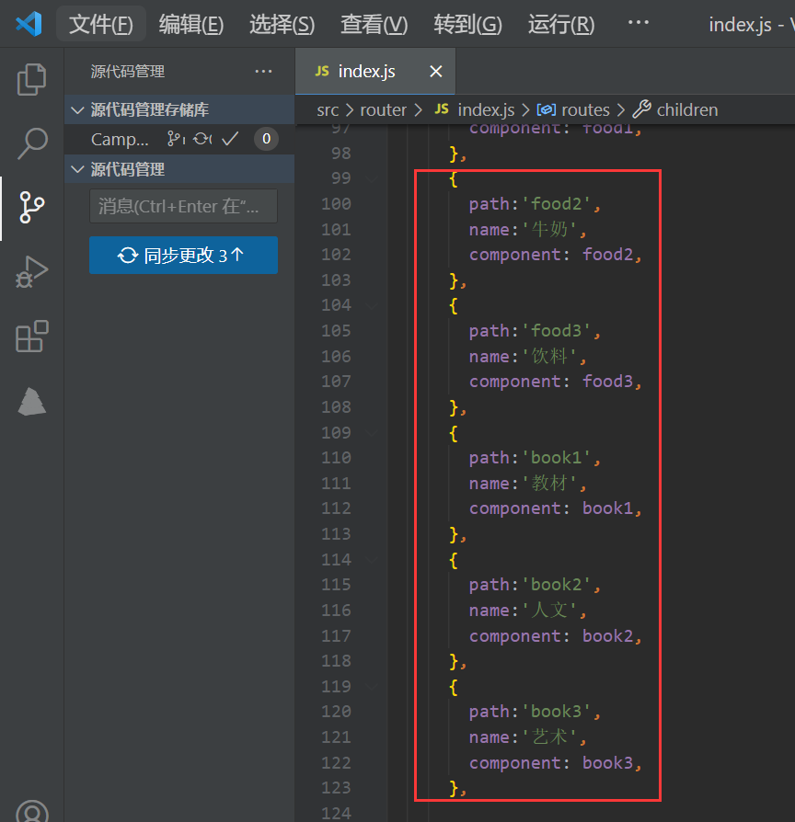Viewport: 795px width, 822px height.
Task: Open the Run and Debug view
Action: coord(31,273)
